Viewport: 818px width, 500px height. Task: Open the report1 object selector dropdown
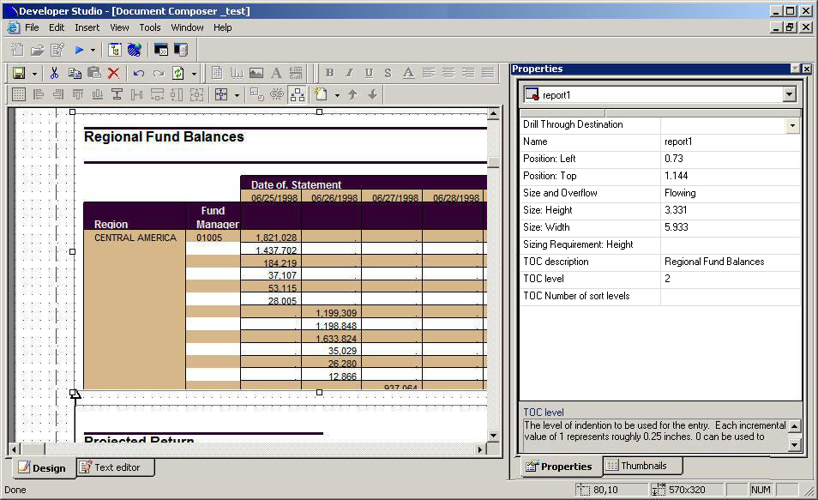(789, 94)
